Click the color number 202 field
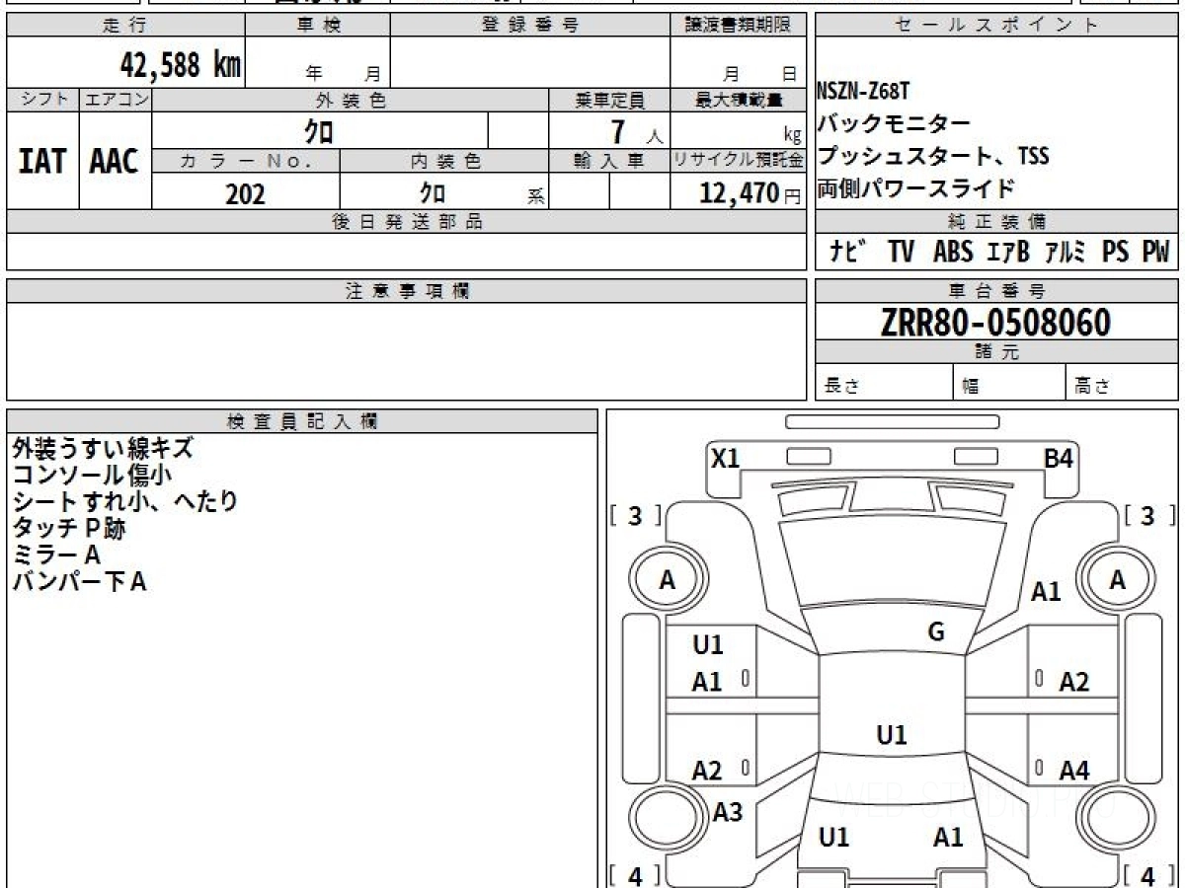1185x888 pixels. [245, 194]
